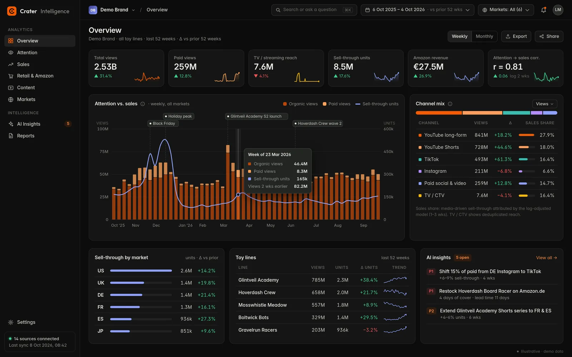Open the Overview breadcrumb link

pyautogui.click(x=157, y=10)
